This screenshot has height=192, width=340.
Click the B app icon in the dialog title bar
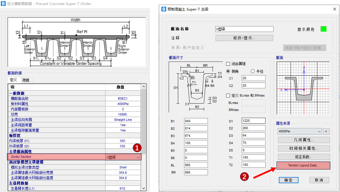pyautogui.click(x=164, y=9)
